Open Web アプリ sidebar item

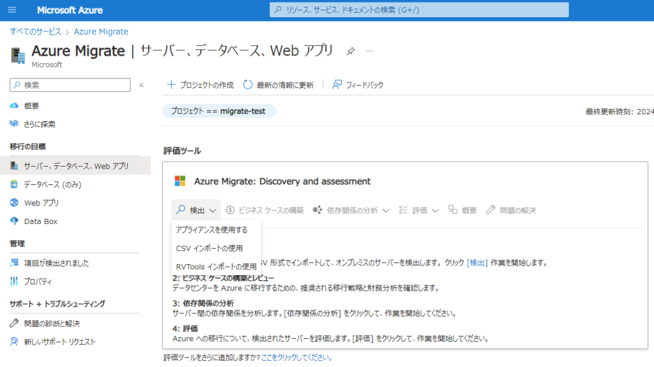pyautogui.click(x=42, y=203)
